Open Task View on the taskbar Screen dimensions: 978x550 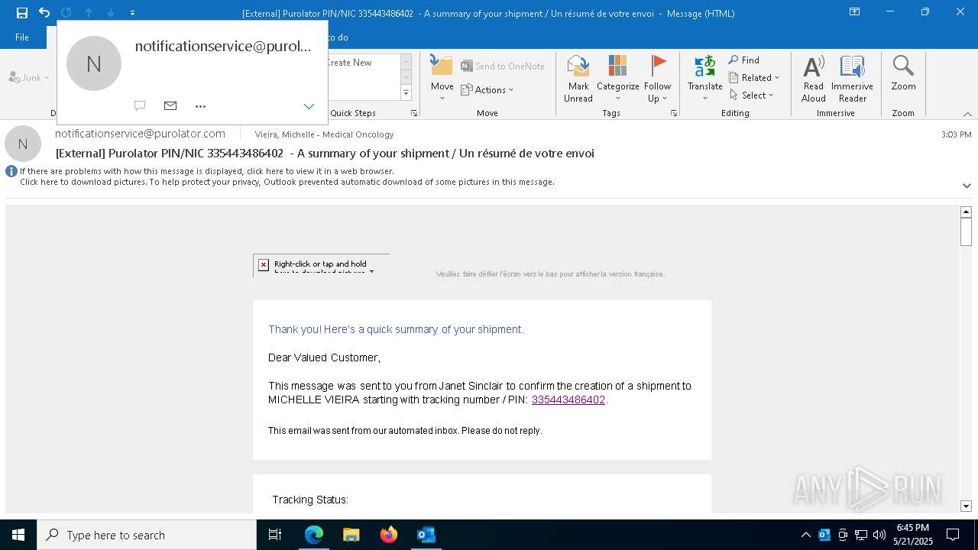pyautogui.click(x=275, y=535)
